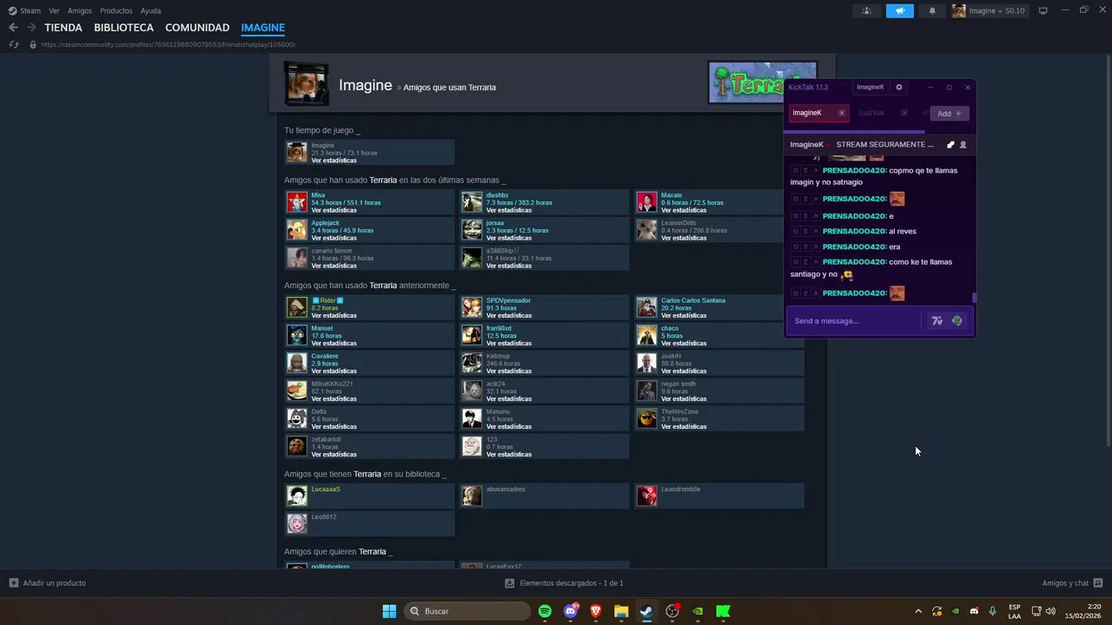Open 7TV emote picker icon

(937, 321)
